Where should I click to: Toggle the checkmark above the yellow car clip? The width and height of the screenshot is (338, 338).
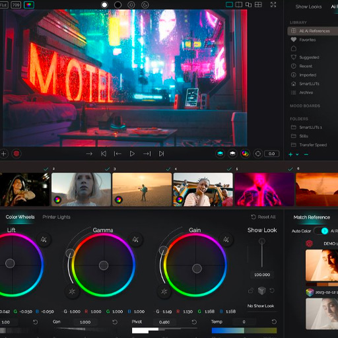[x=229, y=169]
